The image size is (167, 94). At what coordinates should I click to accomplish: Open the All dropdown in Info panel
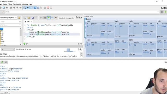coord(8,49)
